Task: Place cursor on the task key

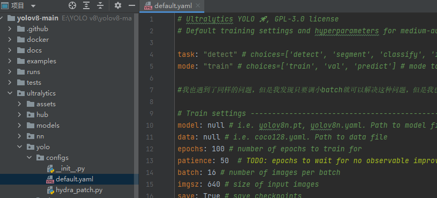Action: point(186,54)
